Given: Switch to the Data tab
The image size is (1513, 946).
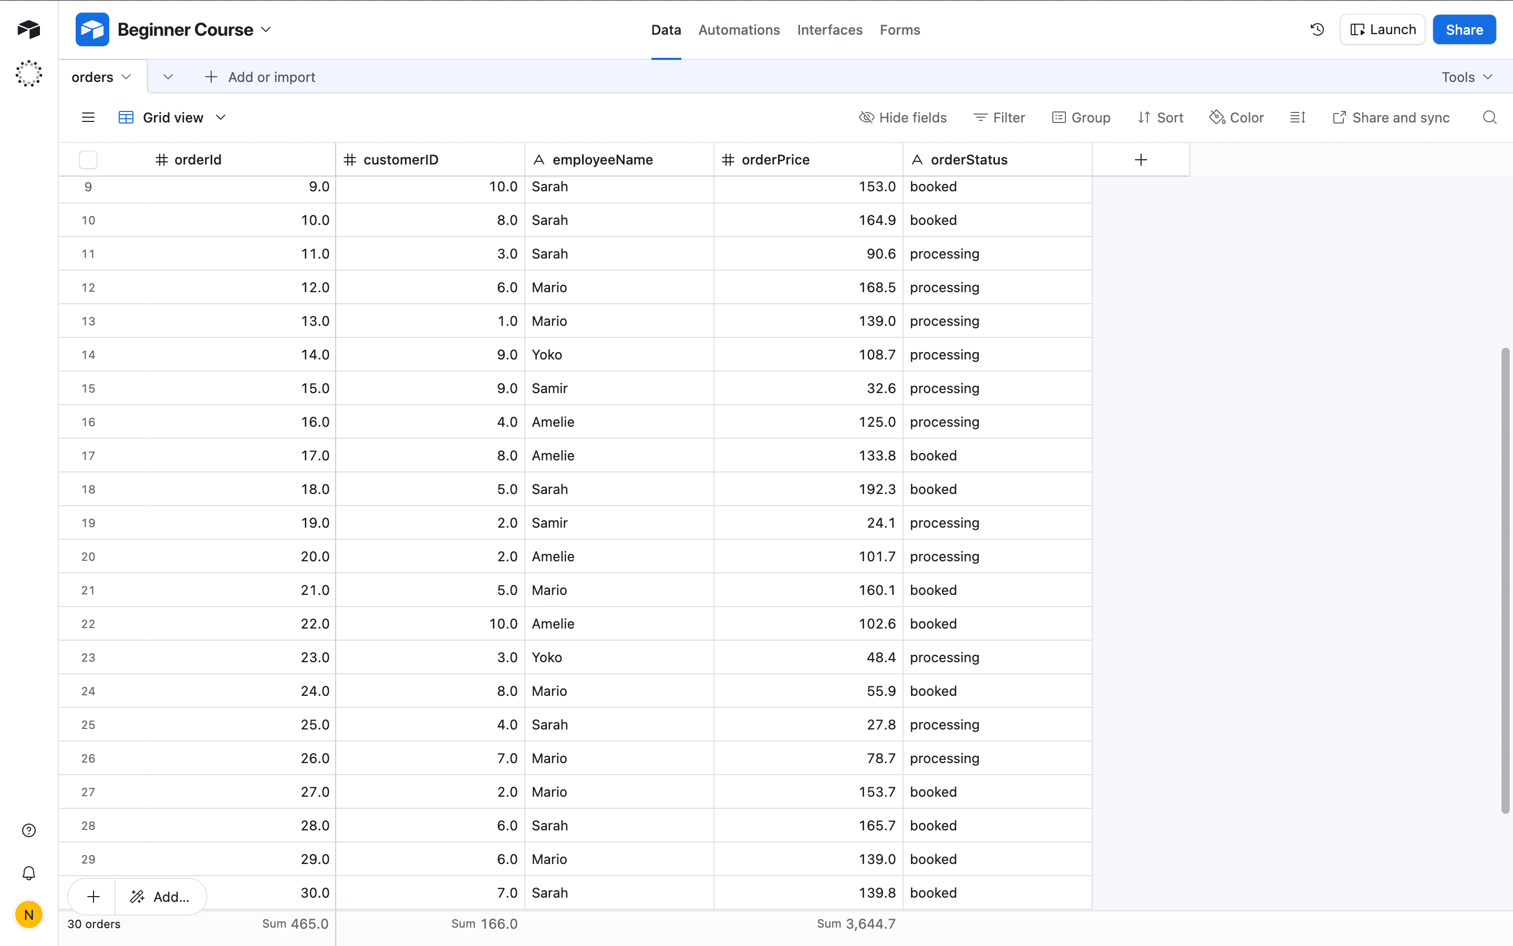Looking at the screenshot, I should (666, 29).
